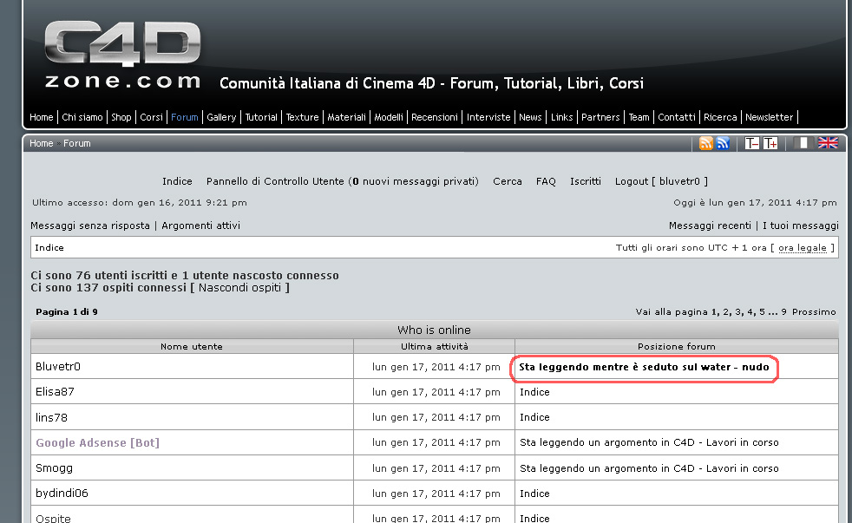The image size is (852, 523).
Task: Open user Elisa87 profile
Action: coord(55,392)
